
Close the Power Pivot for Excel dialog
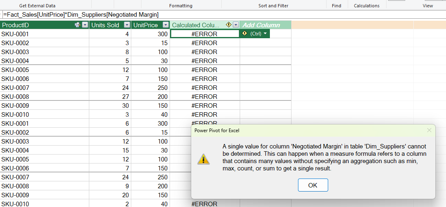pyautogui.click(x=429, y=131)
